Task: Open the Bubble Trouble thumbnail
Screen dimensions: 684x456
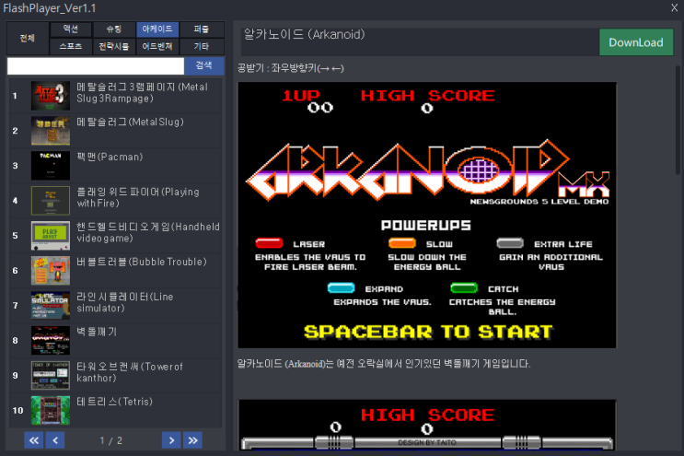Action: coord(51,270)
